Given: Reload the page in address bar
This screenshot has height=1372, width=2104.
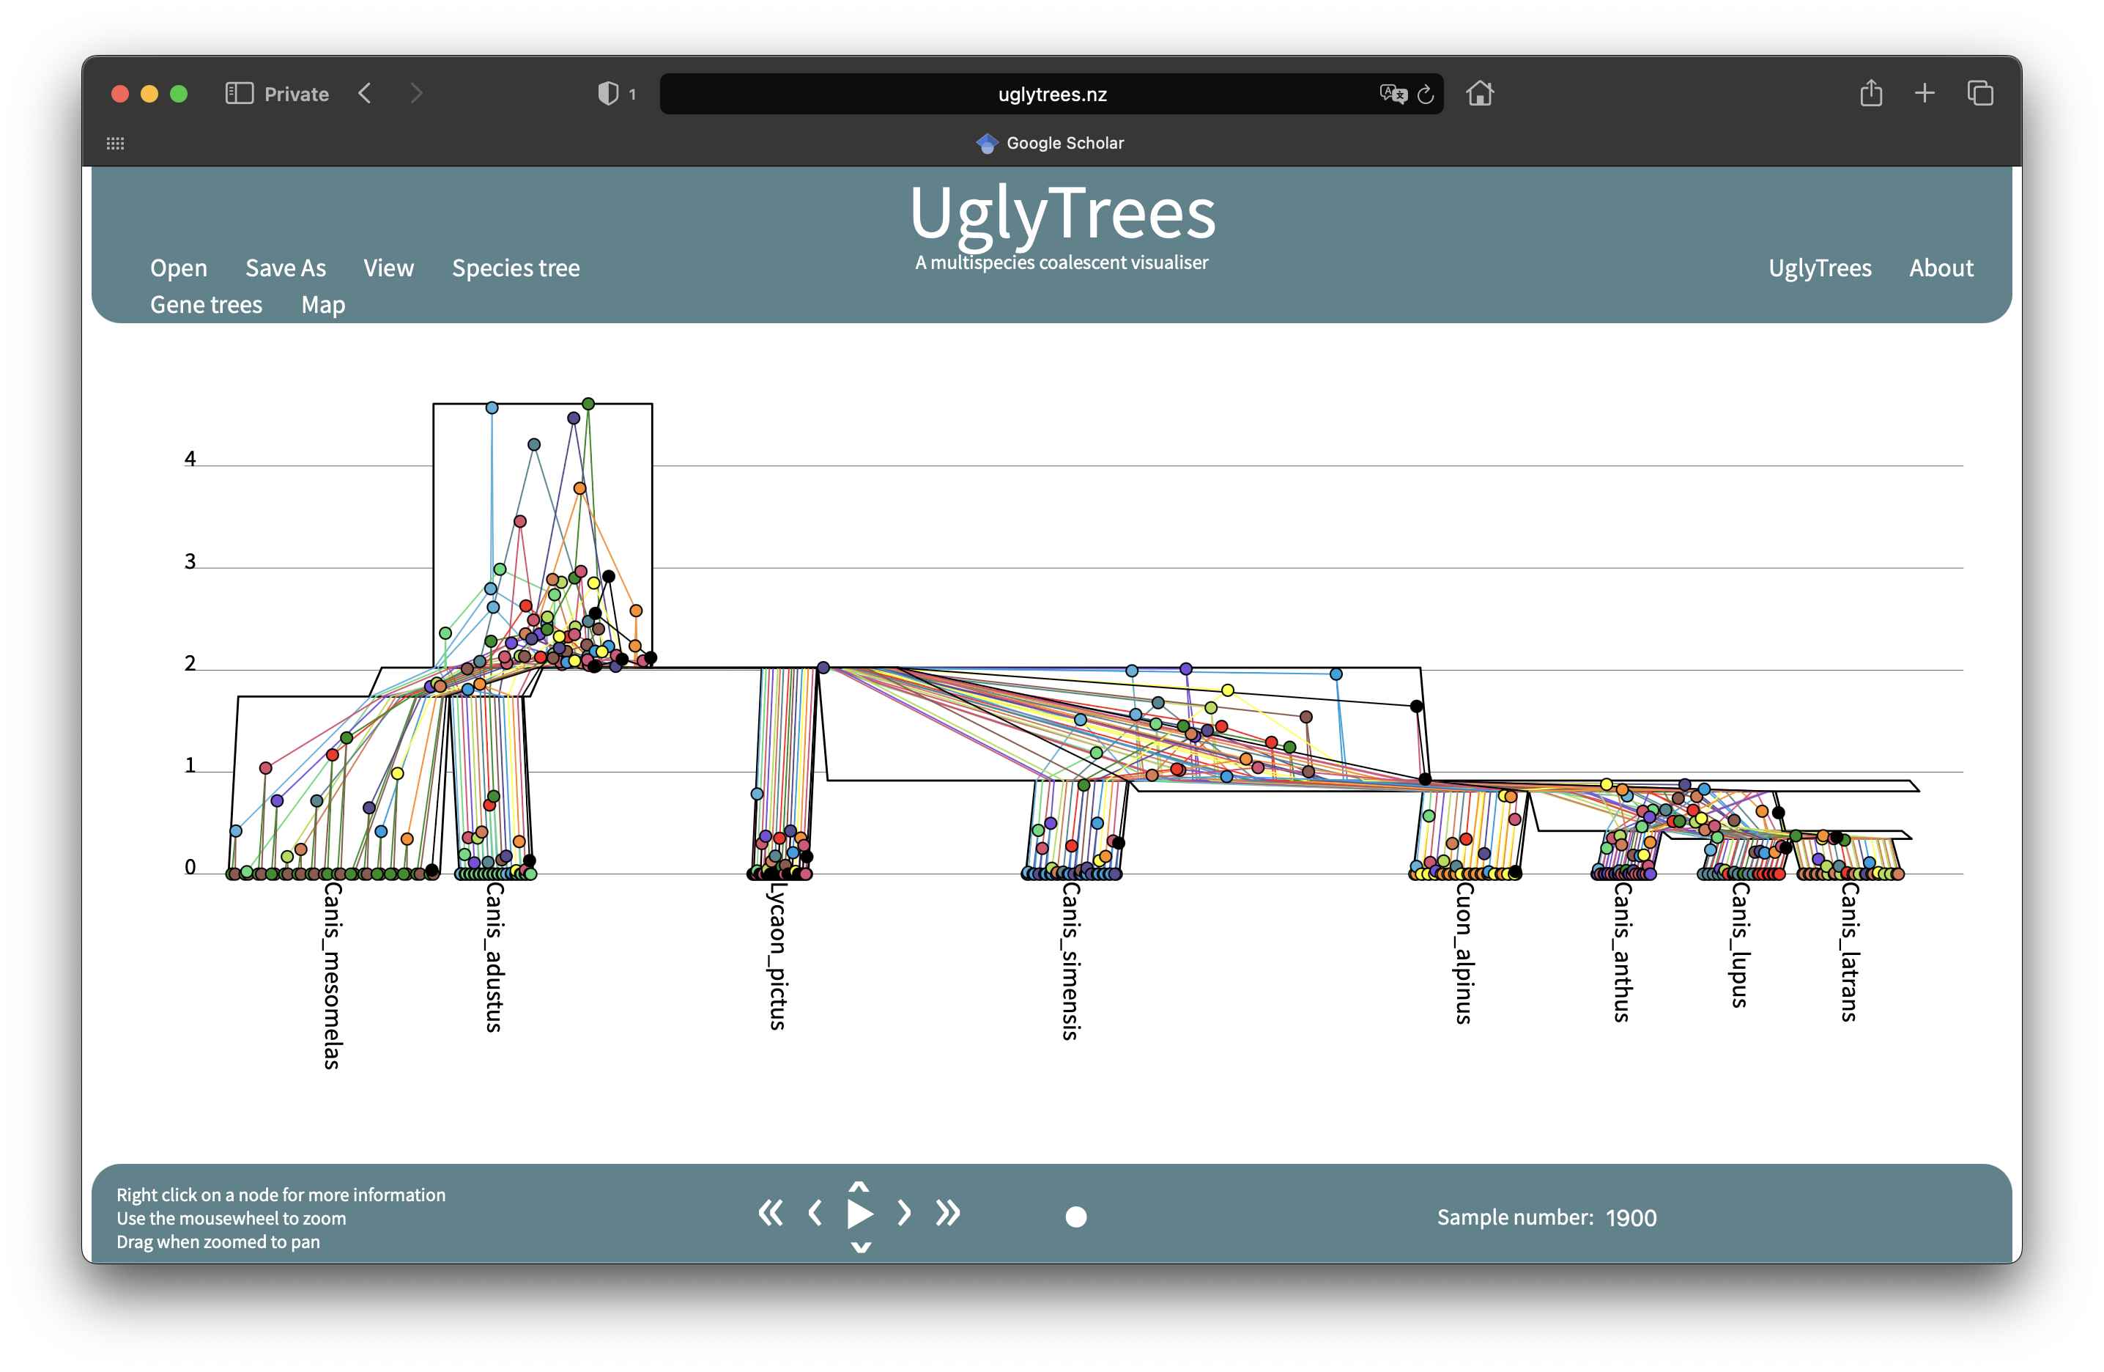Looking at the screenshot, I should [x=1425, y=95].
